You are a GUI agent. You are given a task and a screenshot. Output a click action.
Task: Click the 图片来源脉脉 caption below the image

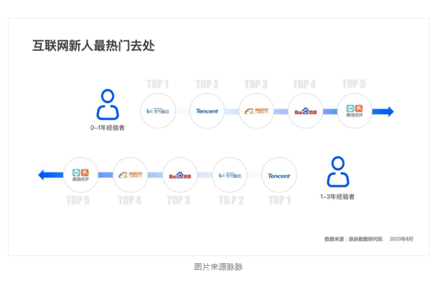pos(218,266)
